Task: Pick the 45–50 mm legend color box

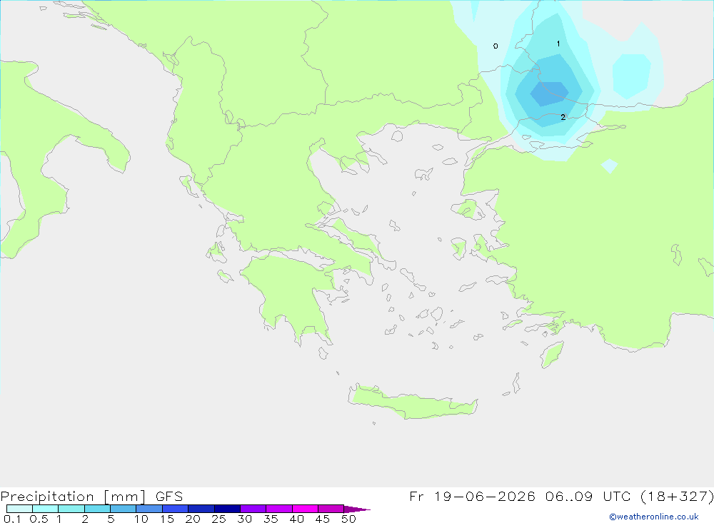Action: pos(331,509)
